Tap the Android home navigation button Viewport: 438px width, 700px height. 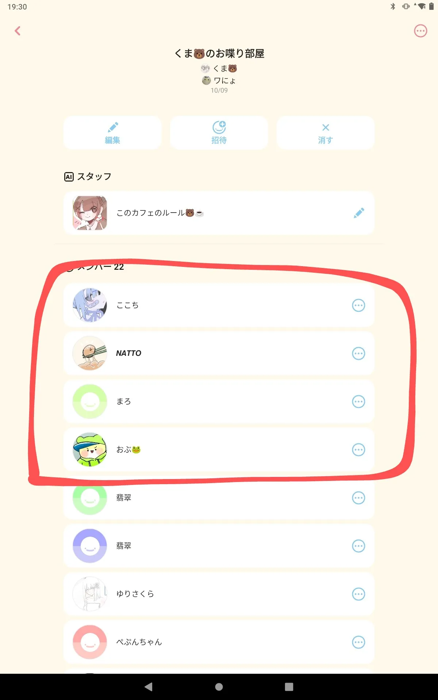219,687
